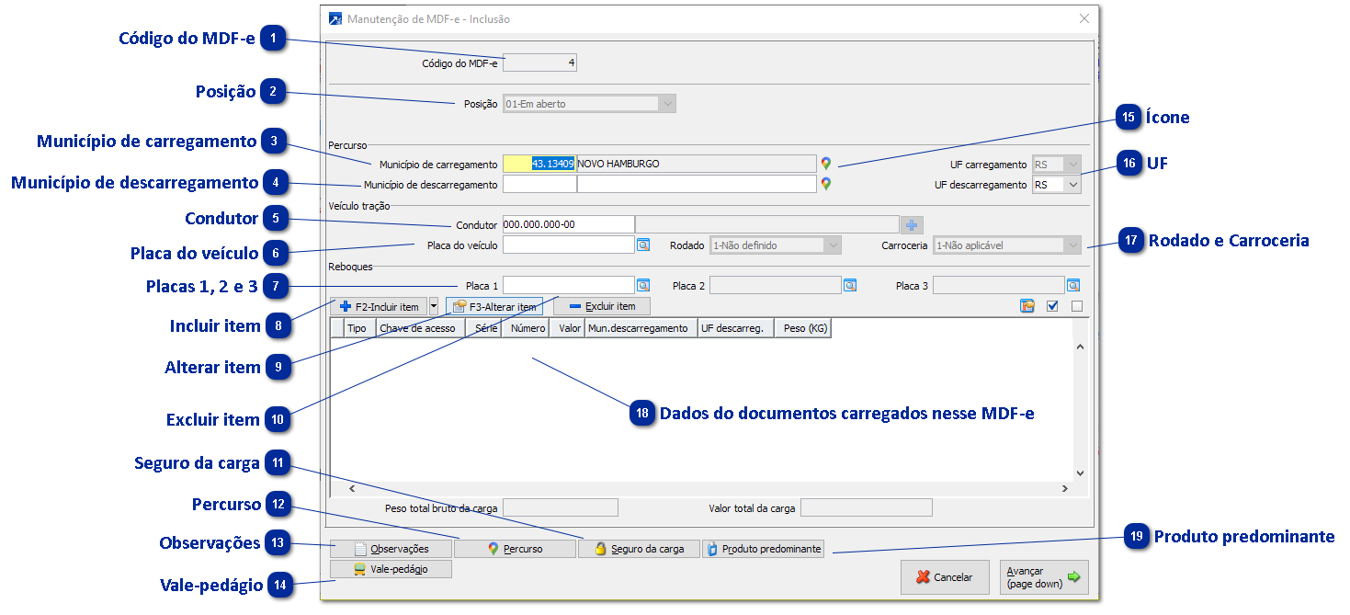Uncheck the checked box above the grid
The width and height of the screenshot is (1350, 615).
pos(1053,306)
